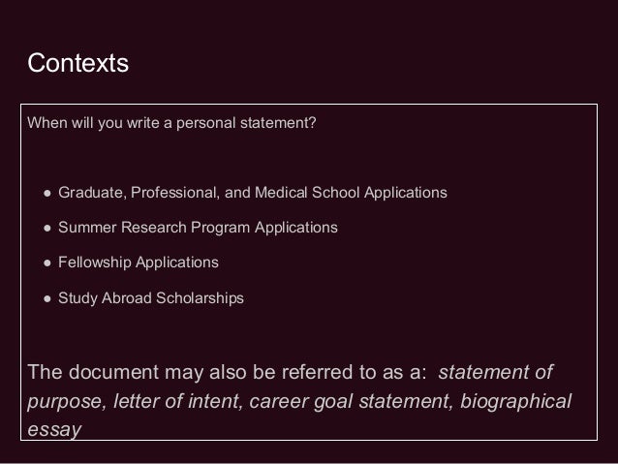618x464 pixels.
Task: Click the bullet dot before "Study Abroad"
Action: click(x=46, y=297)
